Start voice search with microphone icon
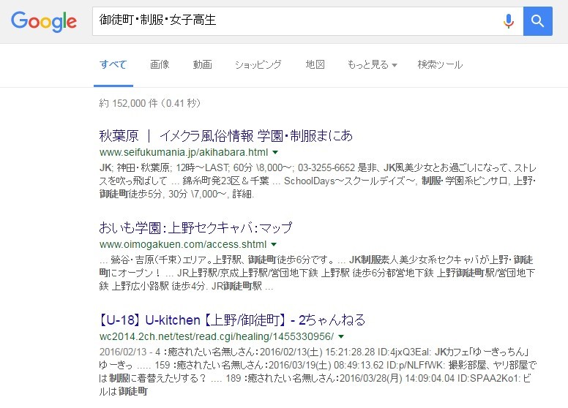The height and width of the screenshot is (408, 568). (x=509, y=21)
